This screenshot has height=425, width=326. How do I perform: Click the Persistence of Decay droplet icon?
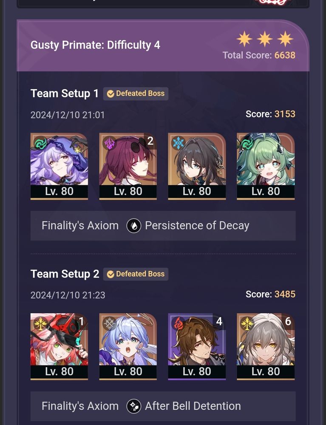(x=134, y=226)
